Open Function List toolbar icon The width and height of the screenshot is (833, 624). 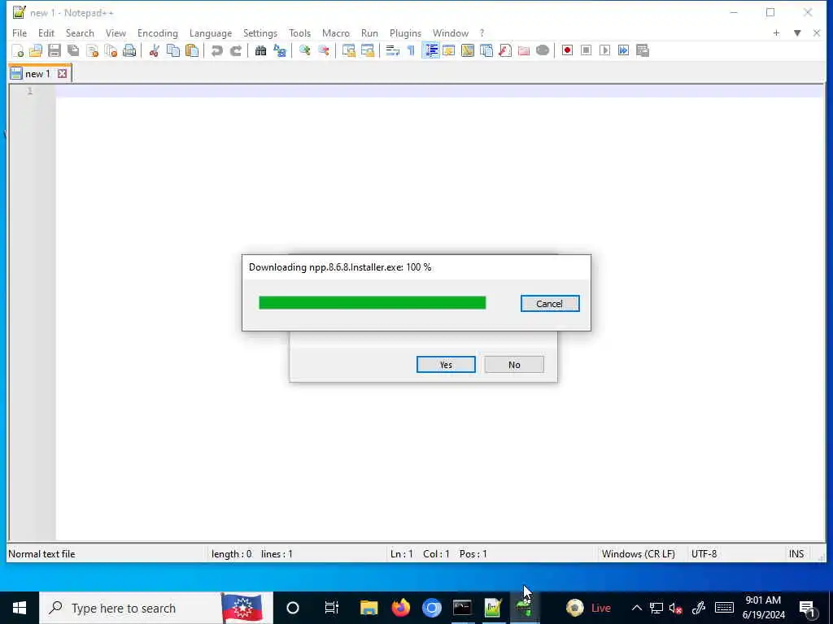tap(505, 50)
